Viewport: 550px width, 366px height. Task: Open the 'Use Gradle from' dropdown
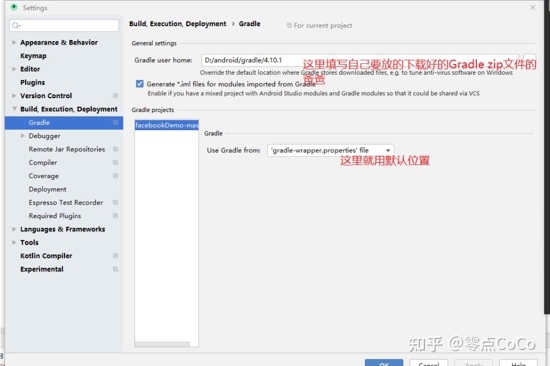331,150
